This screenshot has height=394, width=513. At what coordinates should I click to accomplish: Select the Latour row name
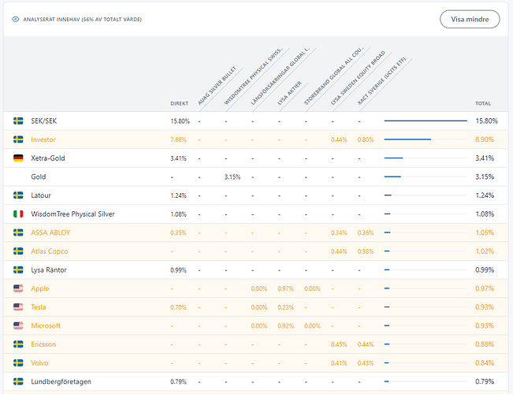pyautogui.click(x=41, y=195)
